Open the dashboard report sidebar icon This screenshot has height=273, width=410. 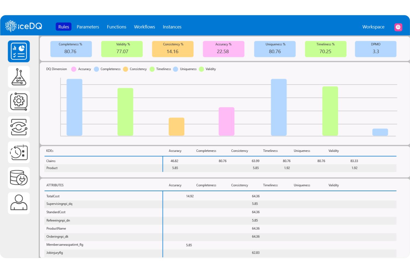pyautogui.click(x=19, y=51)
